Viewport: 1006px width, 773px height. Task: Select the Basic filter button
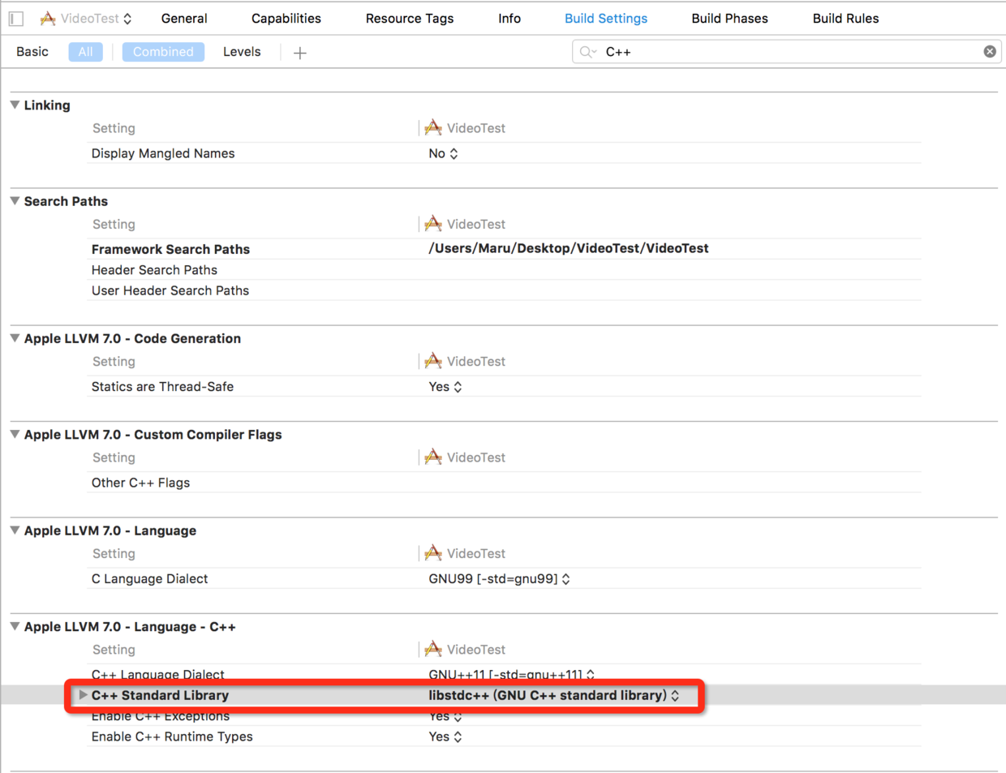pos(32,52)
